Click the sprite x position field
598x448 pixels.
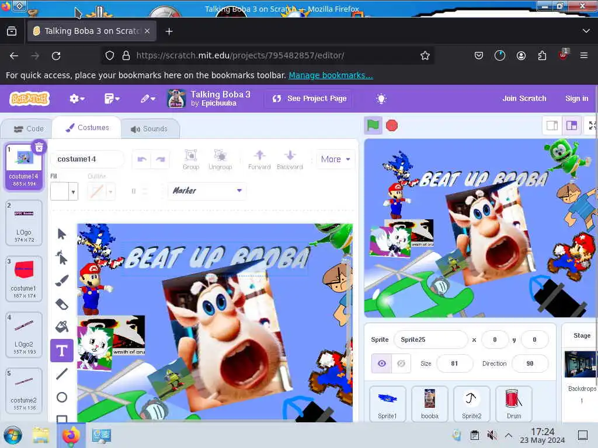(495, 339)
